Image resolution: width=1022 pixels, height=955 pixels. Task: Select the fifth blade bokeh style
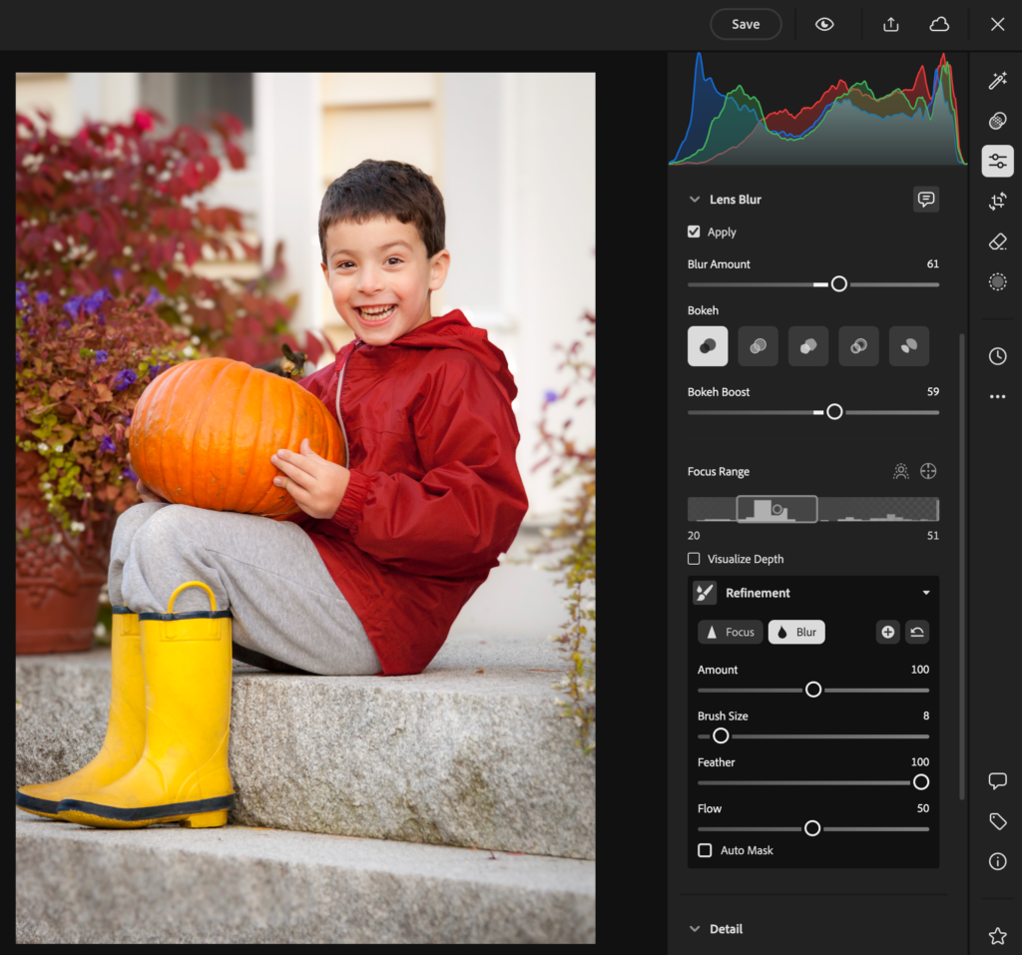coord(908,346)
